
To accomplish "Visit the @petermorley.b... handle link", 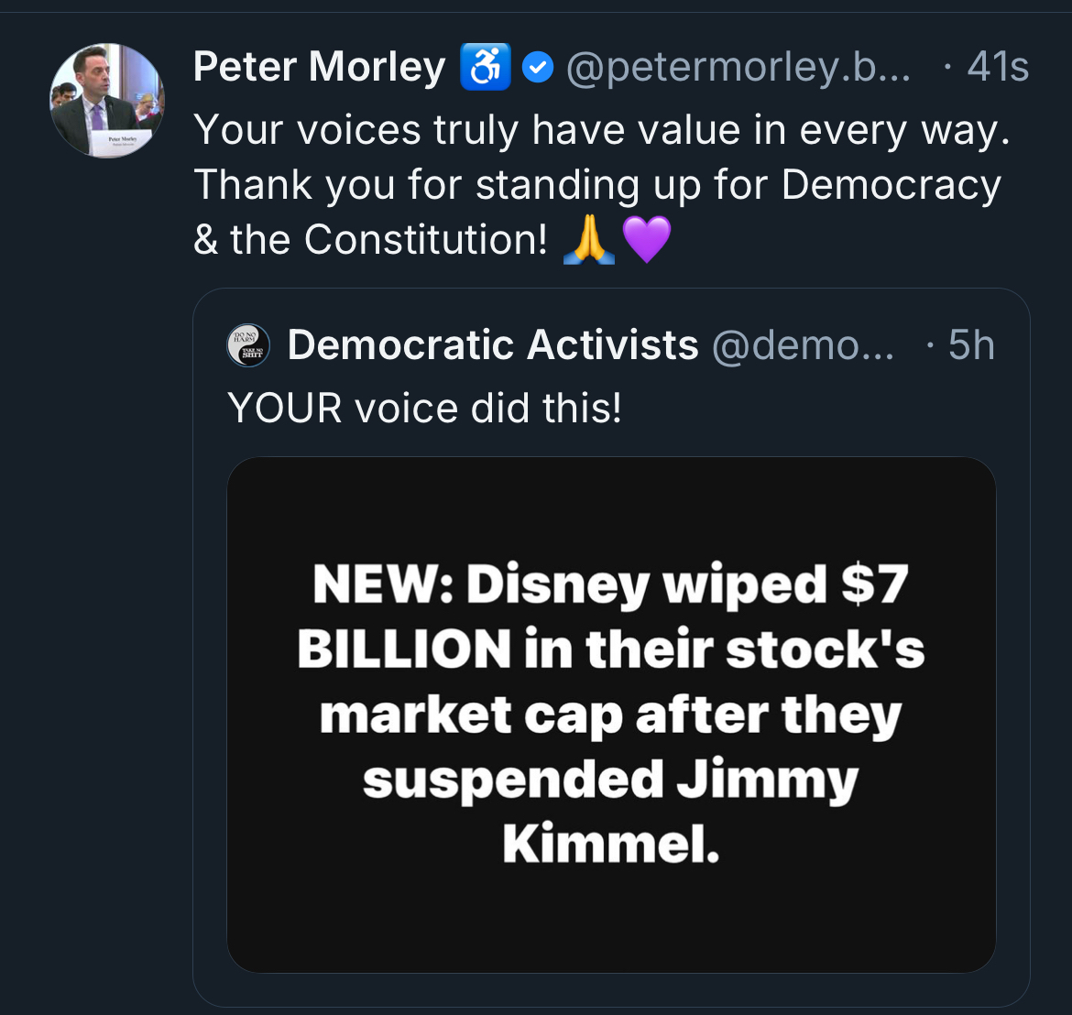I will (738, 68).
